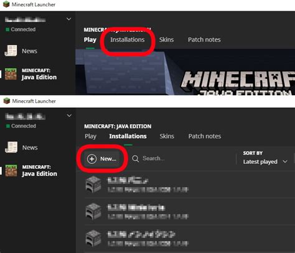
Task: Click Minecraft Launcher title icon, upper window
Action: tap(6, 4)
